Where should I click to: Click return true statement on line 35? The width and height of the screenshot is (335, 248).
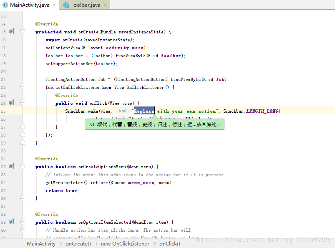tap(62, 191)
